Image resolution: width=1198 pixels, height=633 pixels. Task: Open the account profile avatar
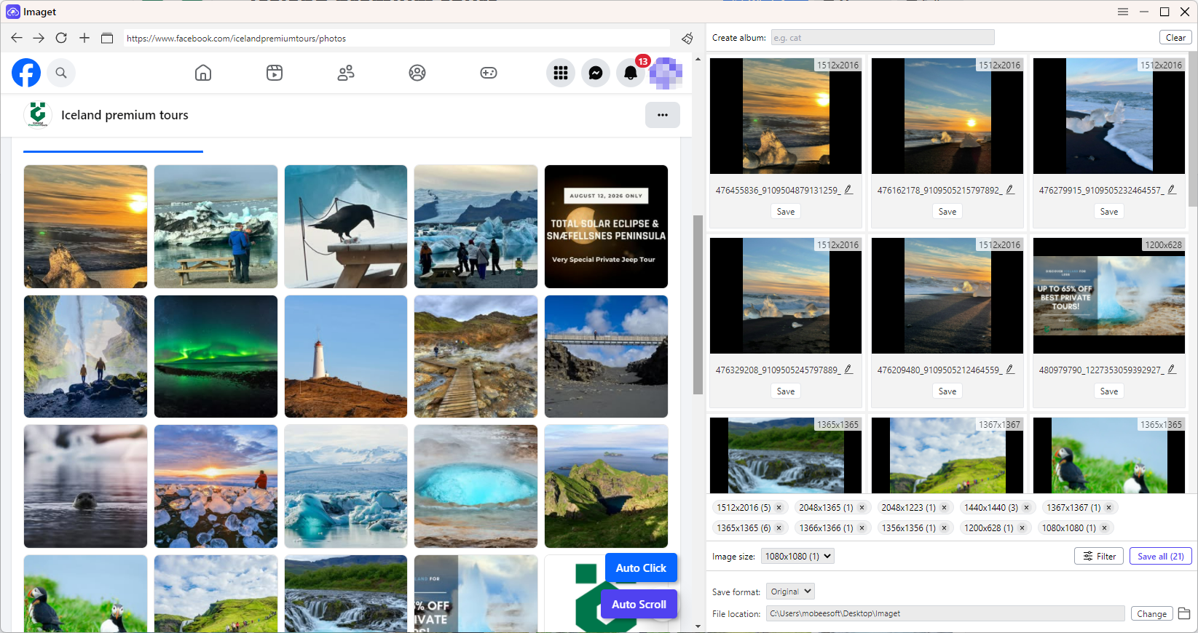[666, 73]
